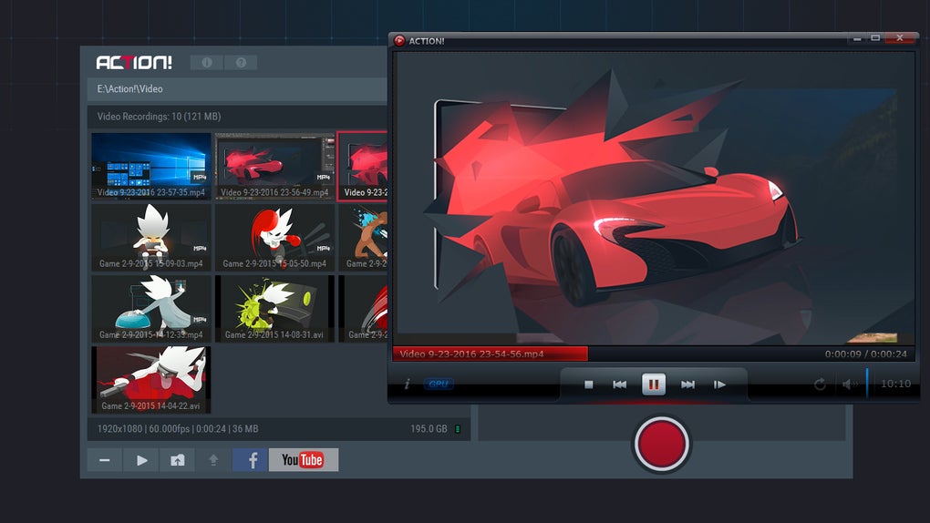Viewport: 930px width, 523px height.
Task: Share the recording to Facebook
Action: [251, 460]
